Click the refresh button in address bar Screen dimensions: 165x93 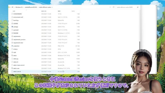point(113,7)
